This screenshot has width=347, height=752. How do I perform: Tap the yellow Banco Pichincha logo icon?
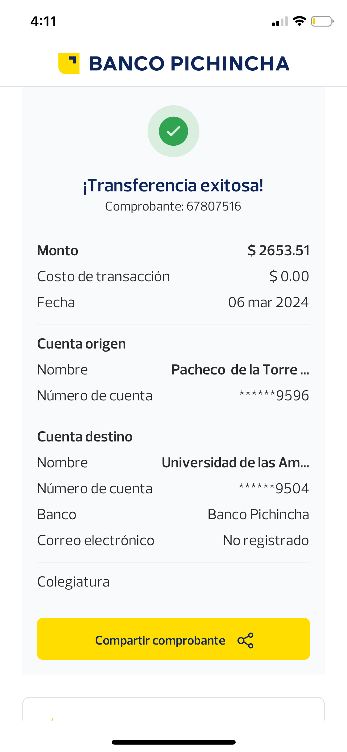click(x=69, y=63)
